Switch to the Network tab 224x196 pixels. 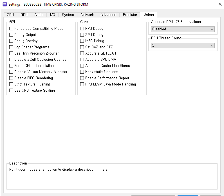click(x=87, y=15)
